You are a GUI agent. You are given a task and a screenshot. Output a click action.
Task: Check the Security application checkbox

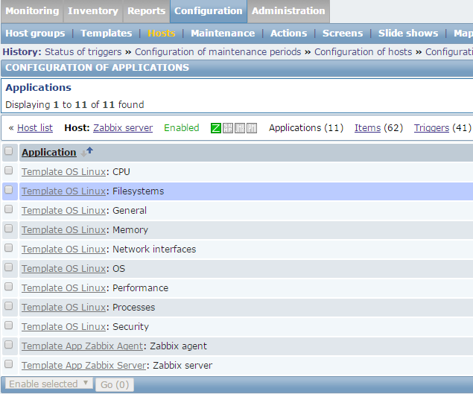[x=9, y=325]
